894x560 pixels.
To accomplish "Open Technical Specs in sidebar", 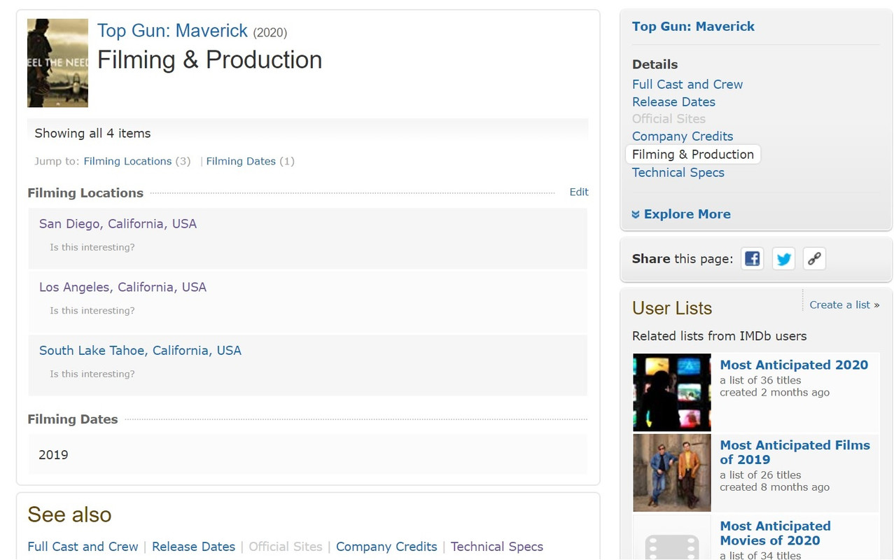I will [x=678, y=172].
